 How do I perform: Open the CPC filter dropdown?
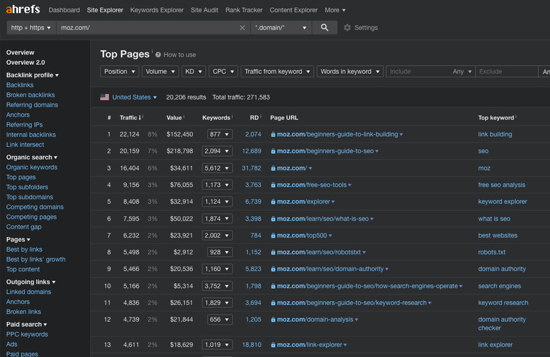223,72
